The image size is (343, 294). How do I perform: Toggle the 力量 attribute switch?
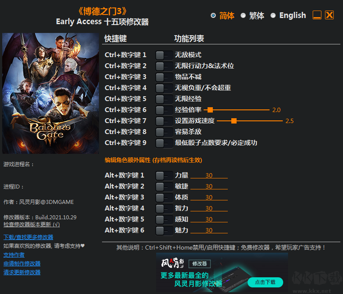coord(164,175)
